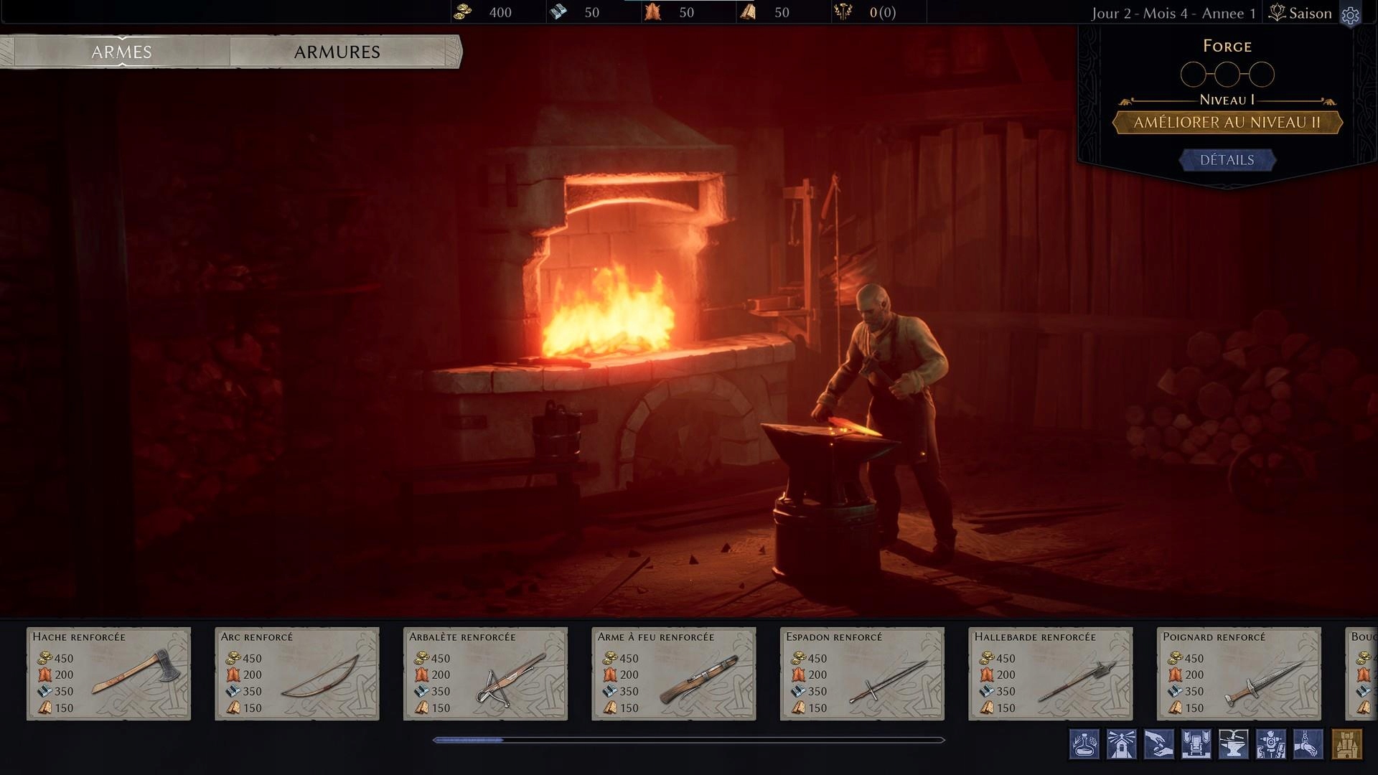Image resolution: width=1378 pixels, height=775 pixels.
Task: Pick the Poignard renforcé dagger card
Action: (x=1239, y=674)
